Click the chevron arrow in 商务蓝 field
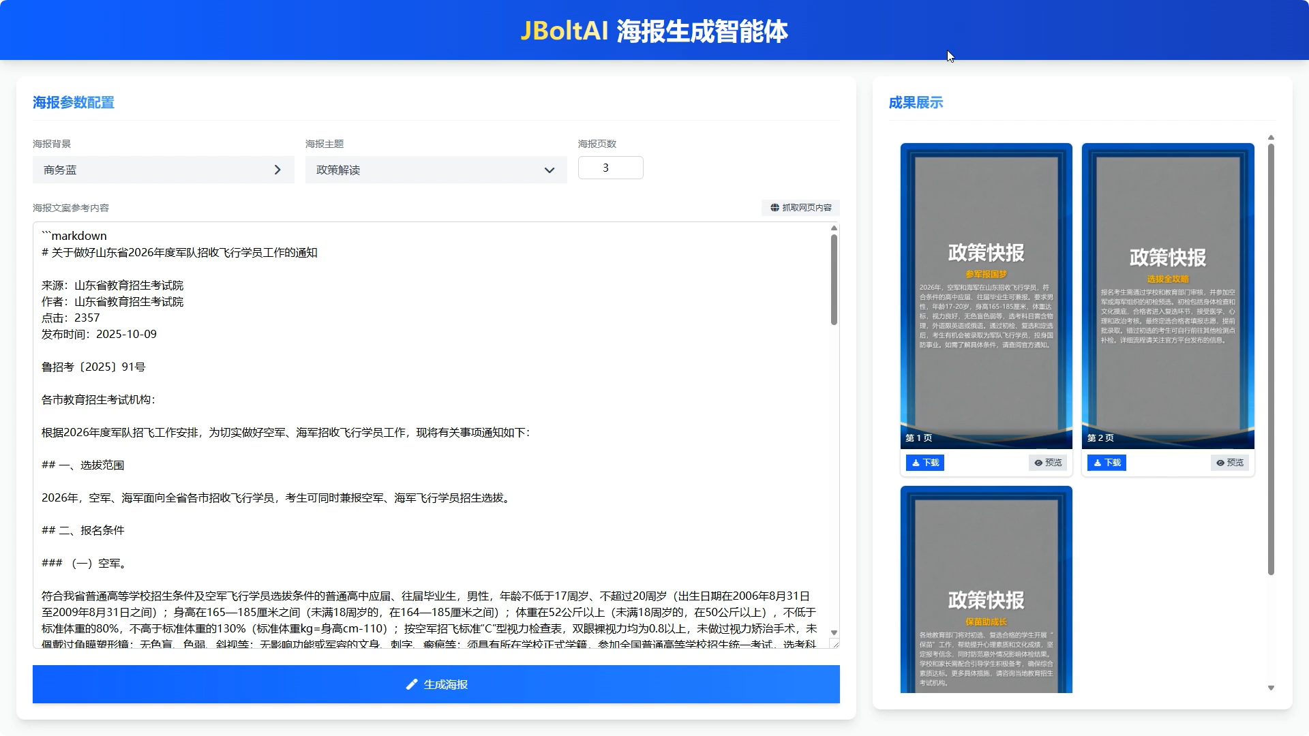This screenshot has width=1309, height=736. (x=277, y=170)
